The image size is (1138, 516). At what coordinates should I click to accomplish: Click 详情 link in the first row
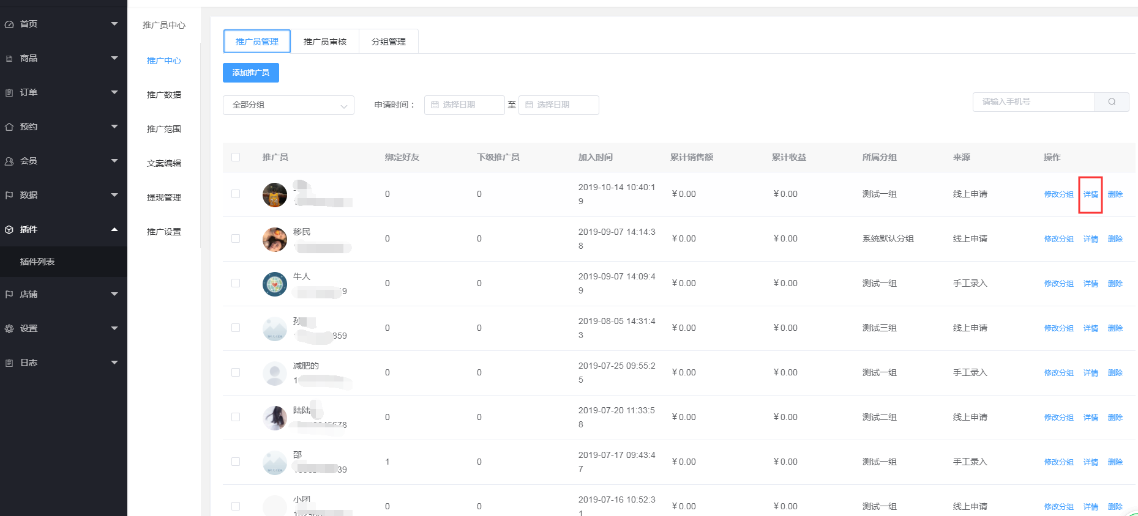(1090, 194)
